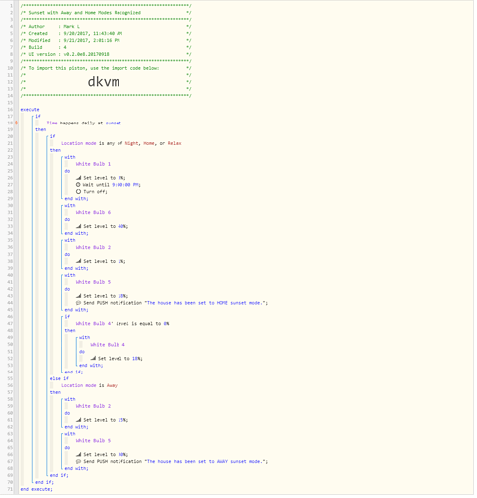The height and width of the screenshot is (498, 477).
Task: Click the 'then' keyword on line 19
Action: tap(41, 130)
